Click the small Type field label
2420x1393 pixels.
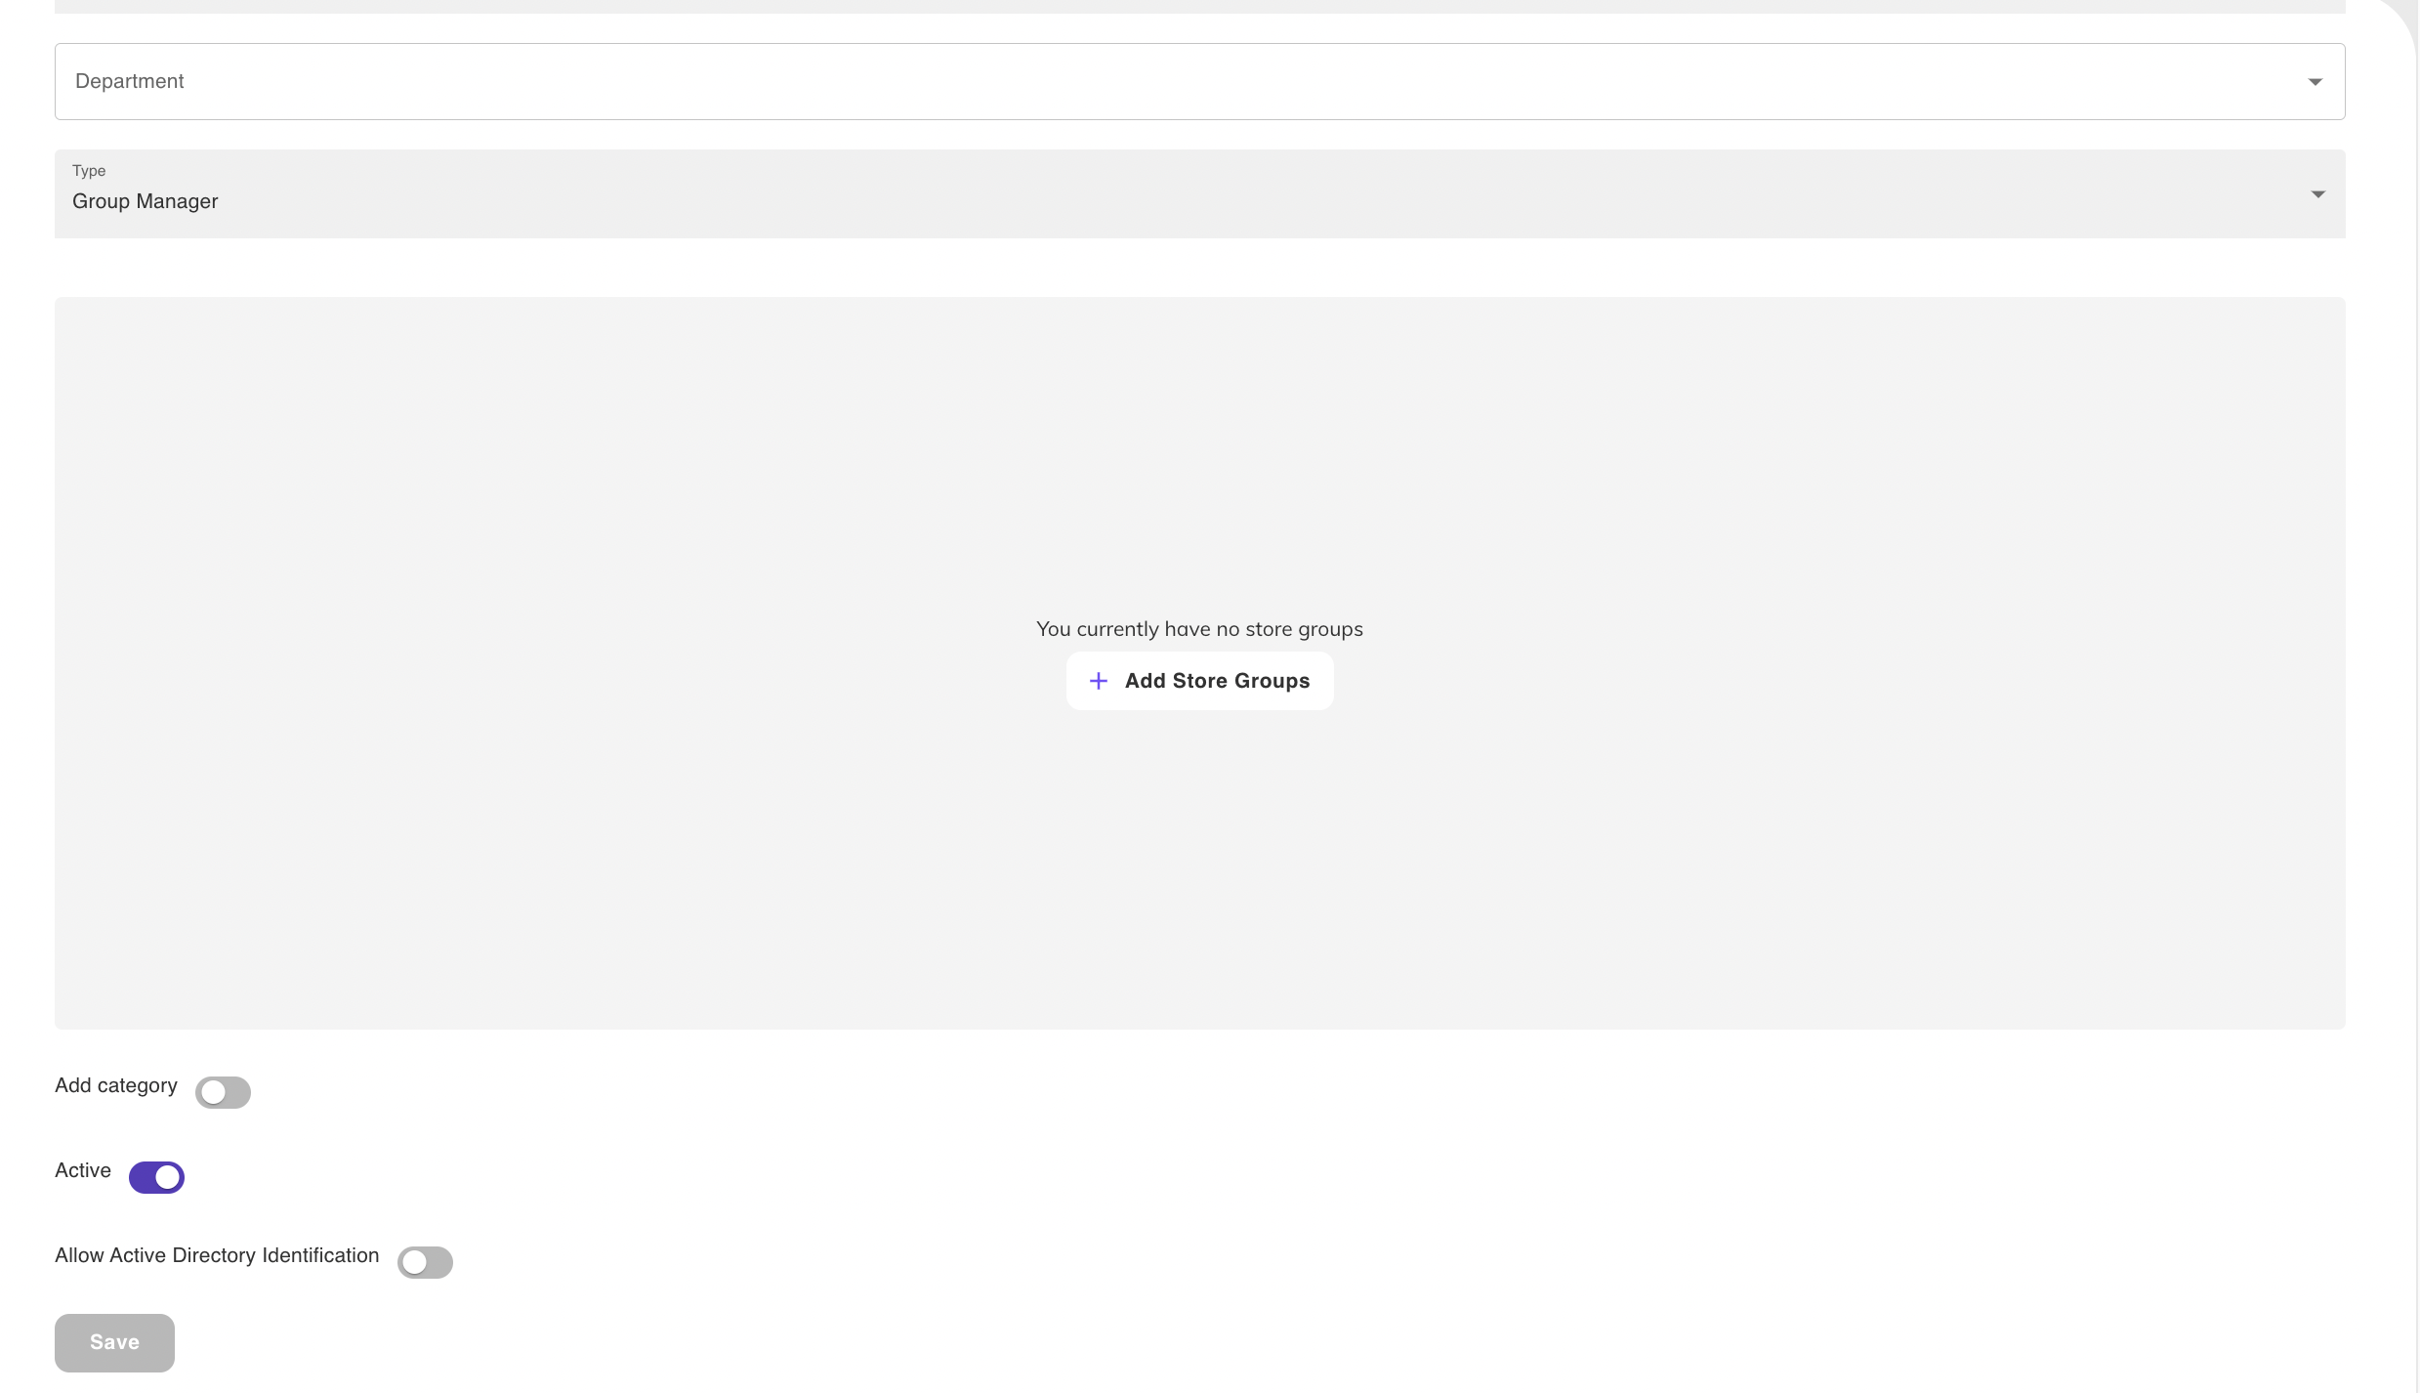89,171
